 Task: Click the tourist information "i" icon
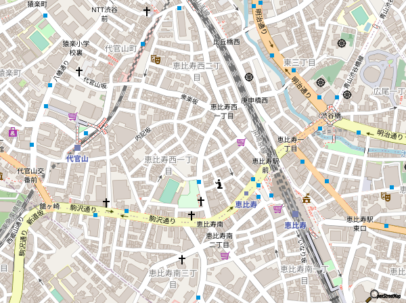pos(218,183)
